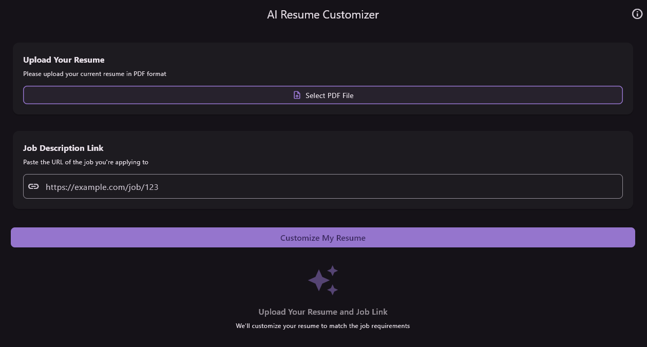The height and width of the screenshot is (347, 647).
Task: Tap the circled-i information symbol
Action: point(638,14)
